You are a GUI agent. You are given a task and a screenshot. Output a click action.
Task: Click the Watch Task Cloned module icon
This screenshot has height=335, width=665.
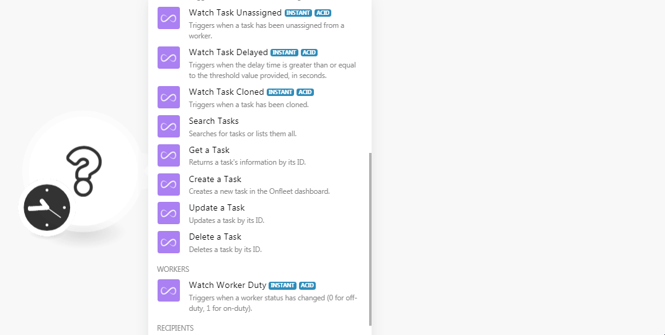pos(169,98)
